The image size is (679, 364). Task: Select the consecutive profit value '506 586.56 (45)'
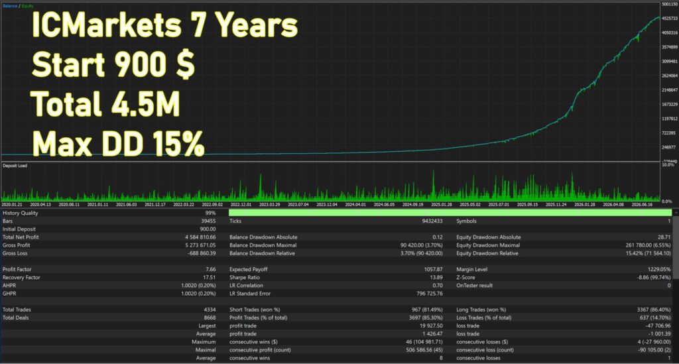click(x=424, y=350)
